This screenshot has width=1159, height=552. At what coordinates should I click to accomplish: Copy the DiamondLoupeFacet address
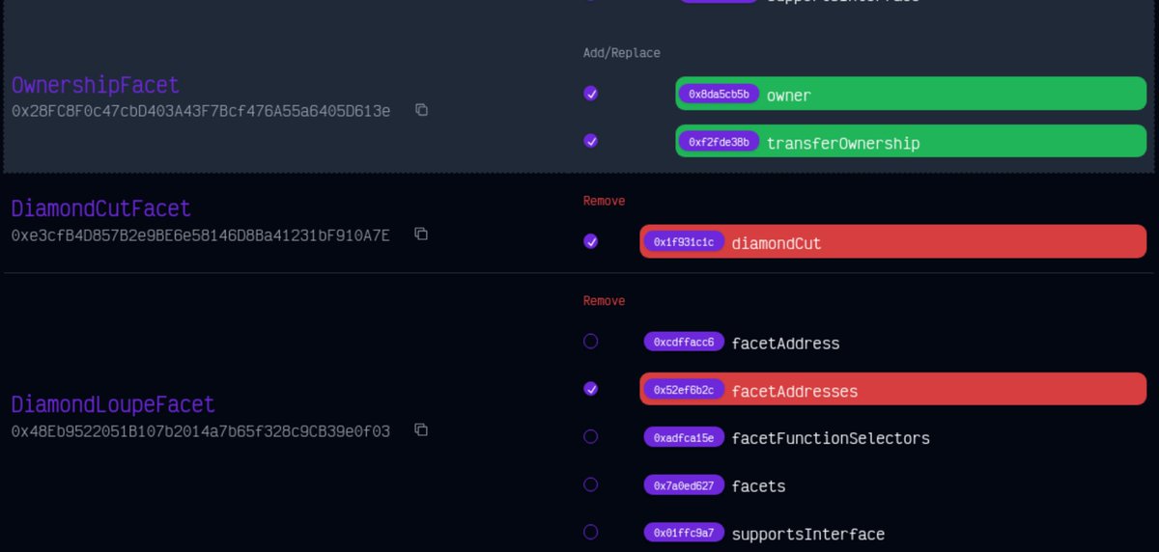coord(421,429)
